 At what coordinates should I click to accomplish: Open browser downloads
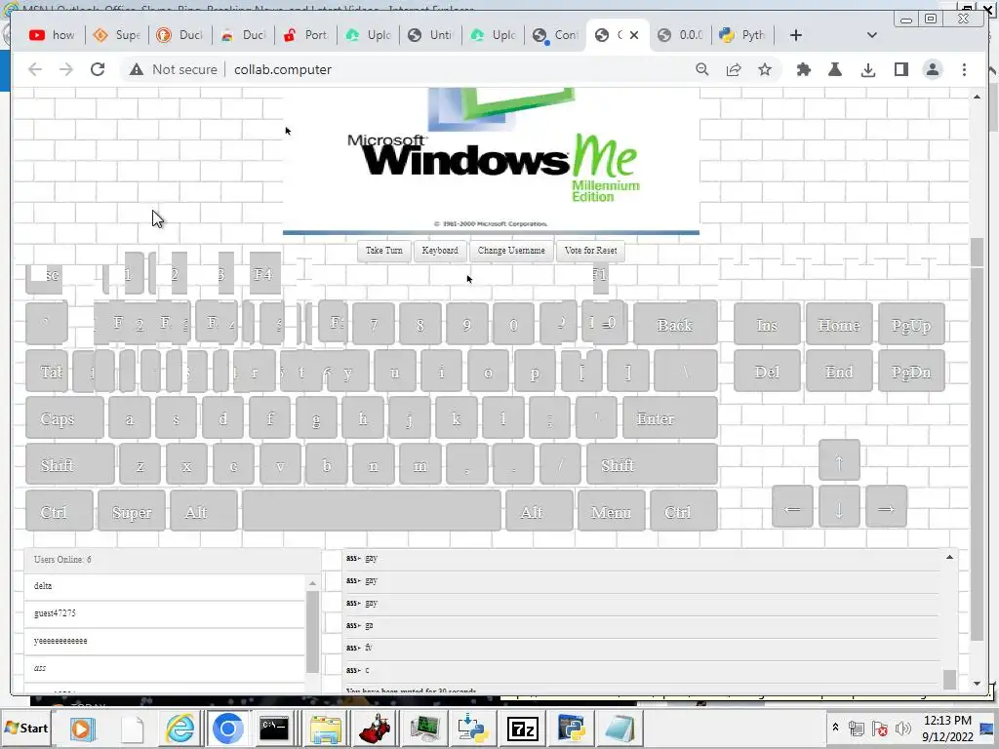[x=867, y=69]
